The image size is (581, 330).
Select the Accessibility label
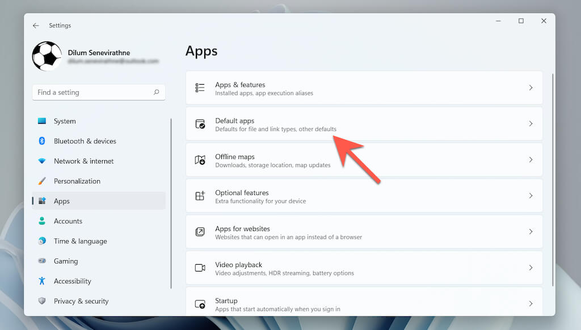point(72,281)
